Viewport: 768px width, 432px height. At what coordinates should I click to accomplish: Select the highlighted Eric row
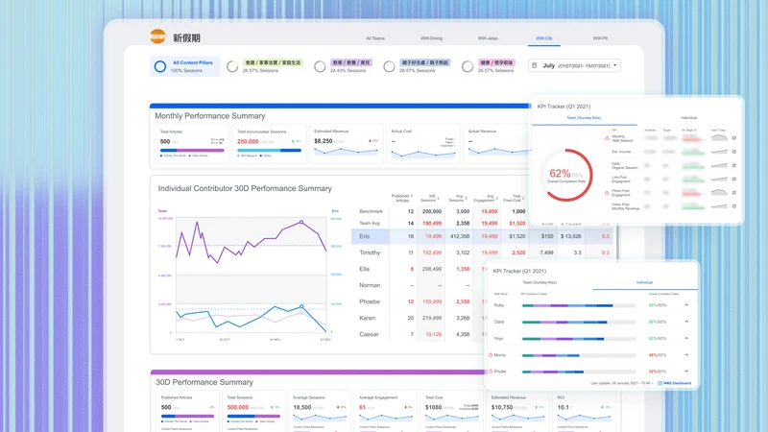click(x=482, y=236)
